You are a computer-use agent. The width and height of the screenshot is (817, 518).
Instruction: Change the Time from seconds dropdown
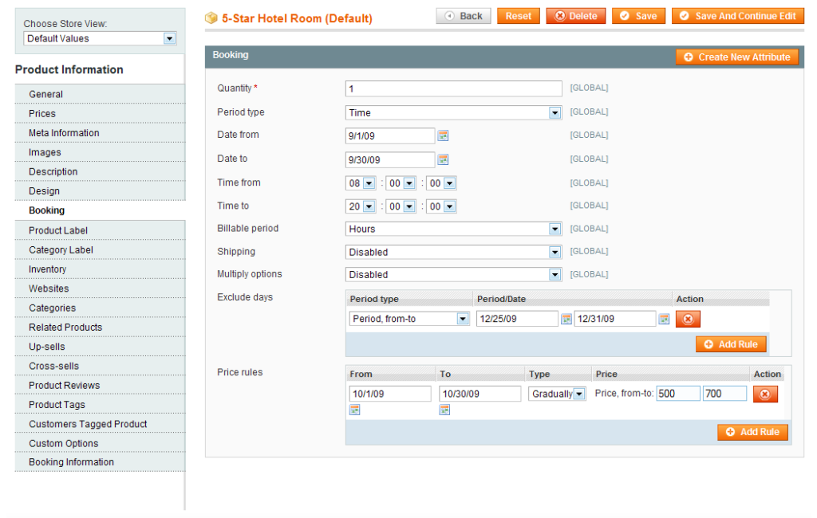pos(441,183)
